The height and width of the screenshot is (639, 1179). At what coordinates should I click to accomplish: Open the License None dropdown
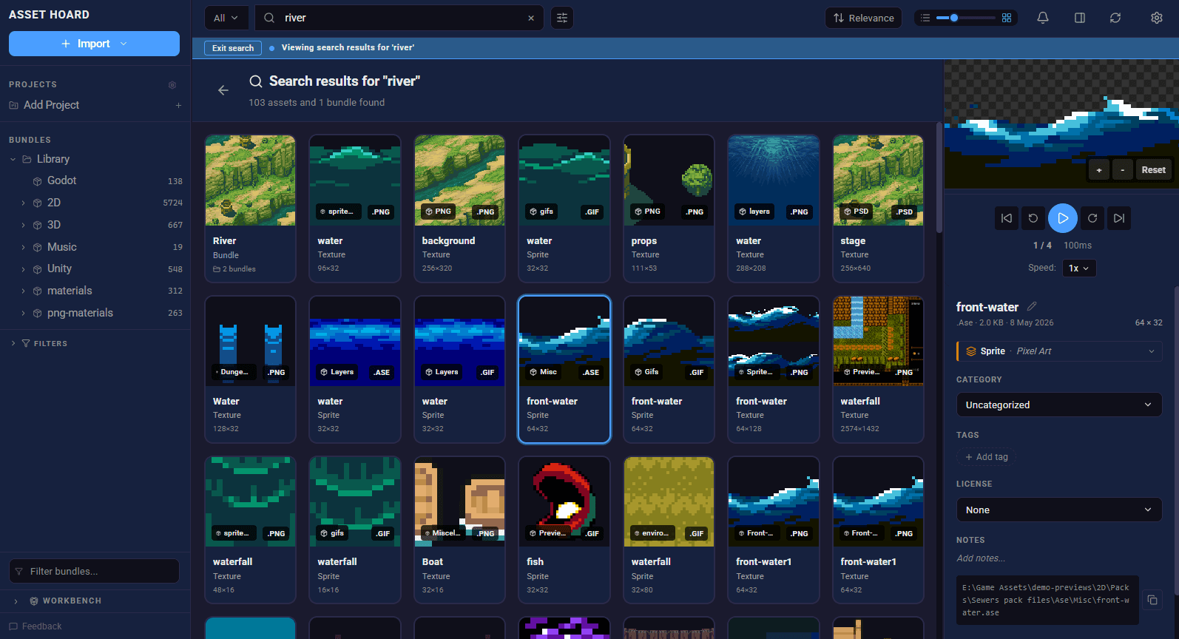tap(1059, 510)
